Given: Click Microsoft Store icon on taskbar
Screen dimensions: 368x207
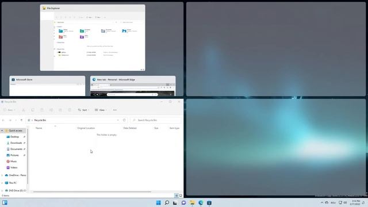Looking at the screenshot, I should click(x=209, y=203).
